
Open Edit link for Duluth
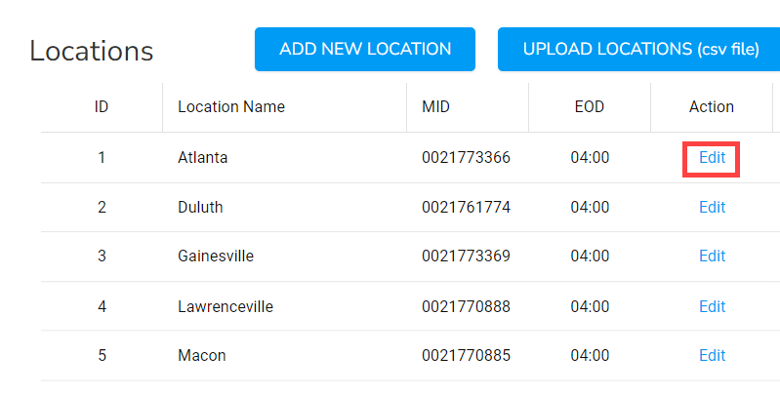[712, 207]
